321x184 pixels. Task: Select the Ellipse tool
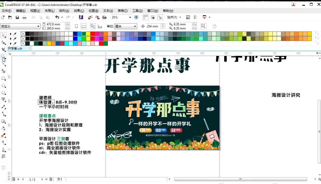[x=3, y=86]
